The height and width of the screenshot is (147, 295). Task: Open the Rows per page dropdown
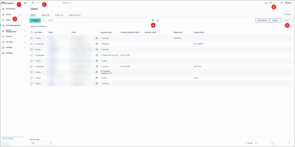pos(41,143)
